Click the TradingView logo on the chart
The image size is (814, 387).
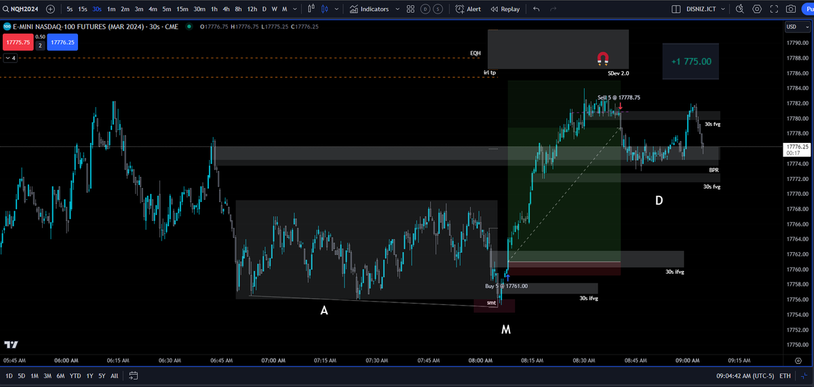[x=12, y=344]
